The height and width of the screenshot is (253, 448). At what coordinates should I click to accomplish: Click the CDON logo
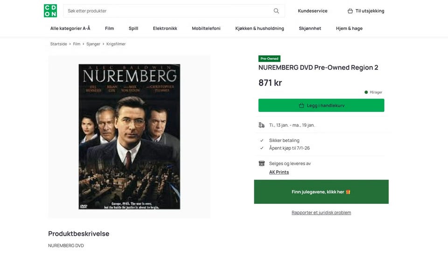pos(50,11)
